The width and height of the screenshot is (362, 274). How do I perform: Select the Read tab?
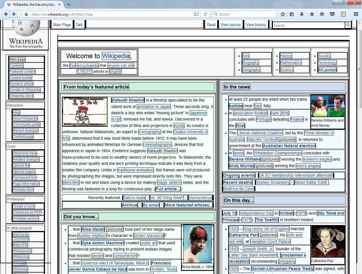(x=211, y=25)
